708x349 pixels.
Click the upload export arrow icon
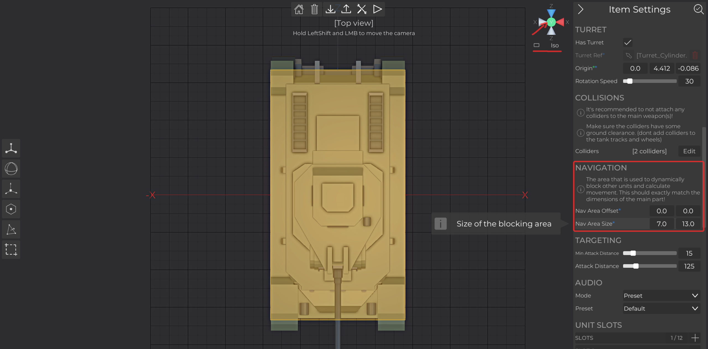click(x=346, y=9)
